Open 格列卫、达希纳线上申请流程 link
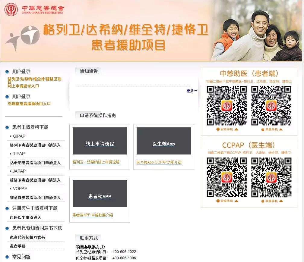The height and width of the screenshot is (262, 304). click(96, 162)
